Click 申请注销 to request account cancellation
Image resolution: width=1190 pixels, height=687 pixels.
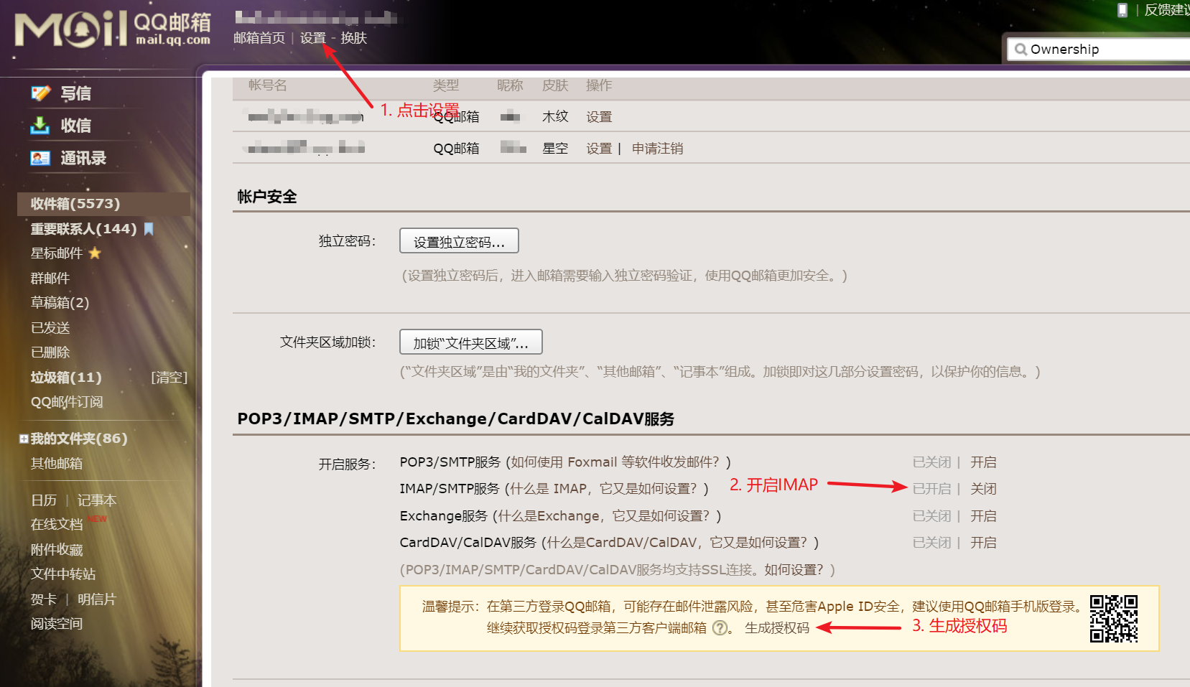click(x=658, y=149)
